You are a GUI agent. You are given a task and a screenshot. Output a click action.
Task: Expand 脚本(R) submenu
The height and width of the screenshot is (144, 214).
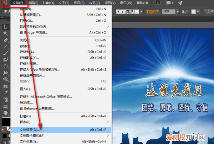(108, 122)
